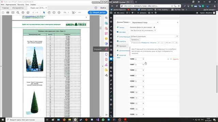Open the browser downloads icon
This screenshot has height=122, width=218.
[215, 6]
